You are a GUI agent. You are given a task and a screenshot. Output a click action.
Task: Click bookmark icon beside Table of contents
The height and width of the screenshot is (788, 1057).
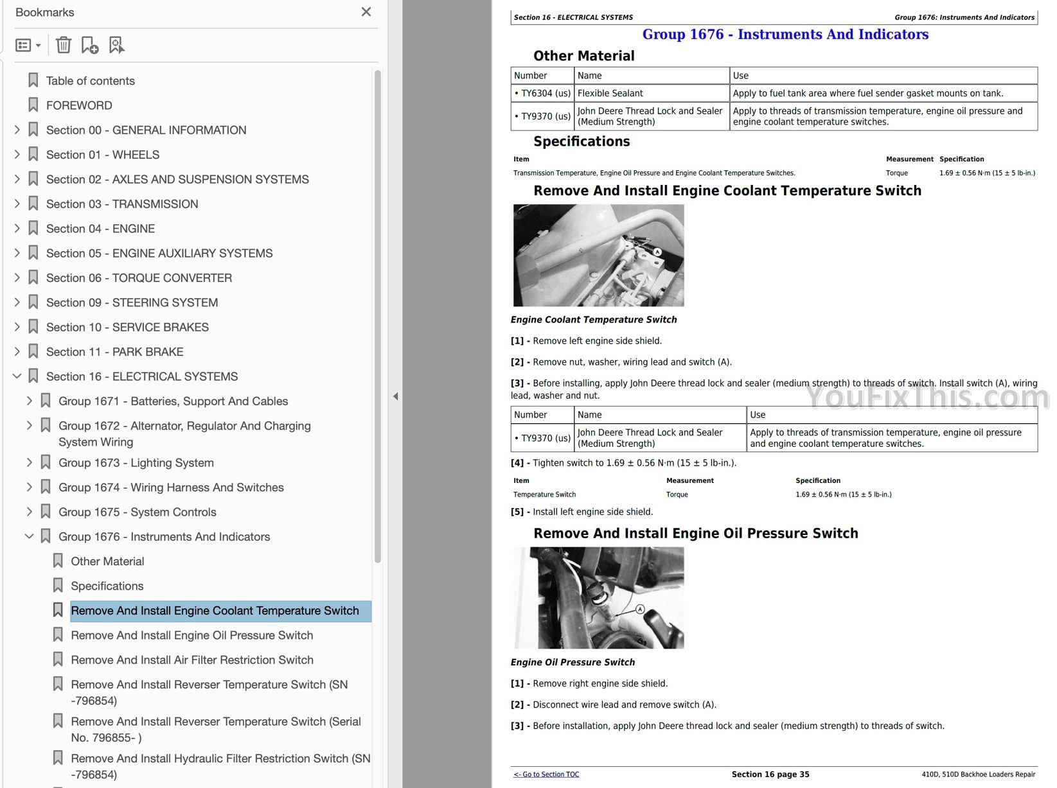[x=33, y=81]
